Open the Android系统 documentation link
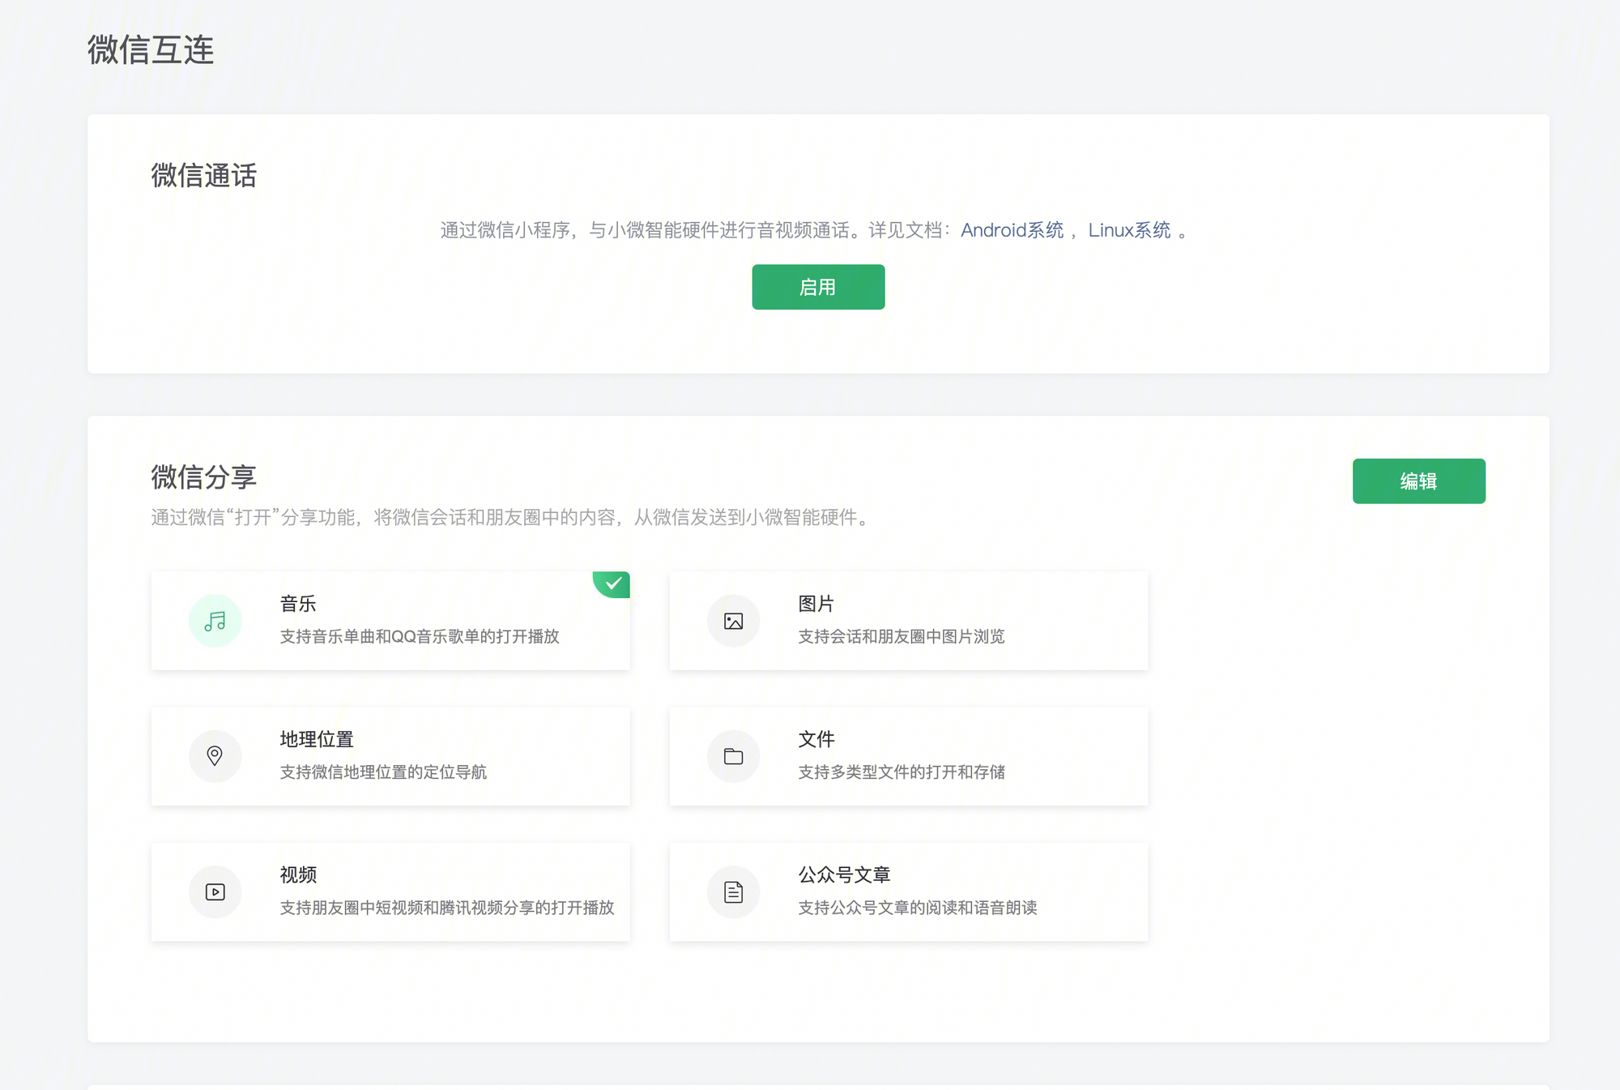The height and width of the screenshot is (1090, 1620). 1012,230
